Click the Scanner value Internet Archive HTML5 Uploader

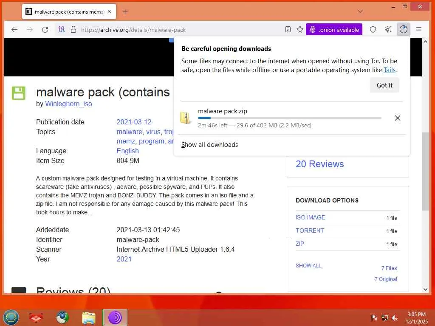(x=175, y=249)
